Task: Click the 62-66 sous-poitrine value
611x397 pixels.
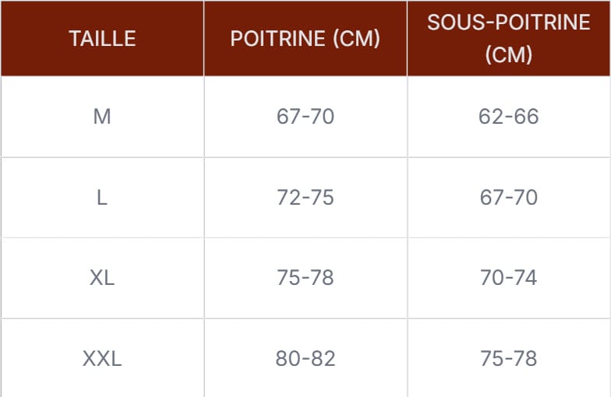Action: 508,117
